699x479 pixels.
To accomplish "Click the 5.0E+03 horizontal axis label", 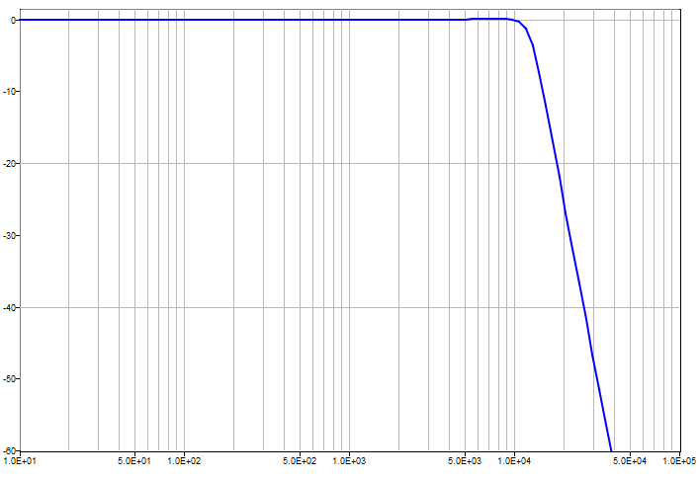I will (464, 461).
